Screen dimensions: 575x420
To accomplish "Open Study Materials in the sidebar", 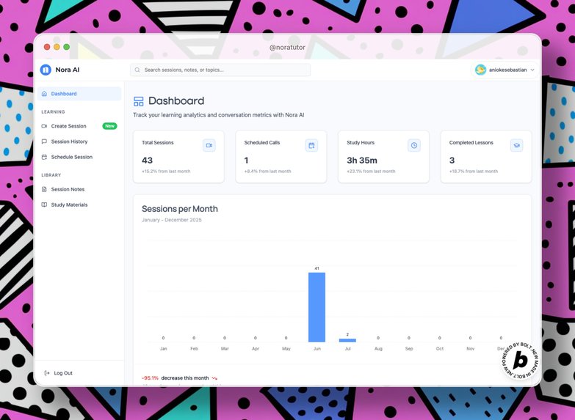I will 79,205.
